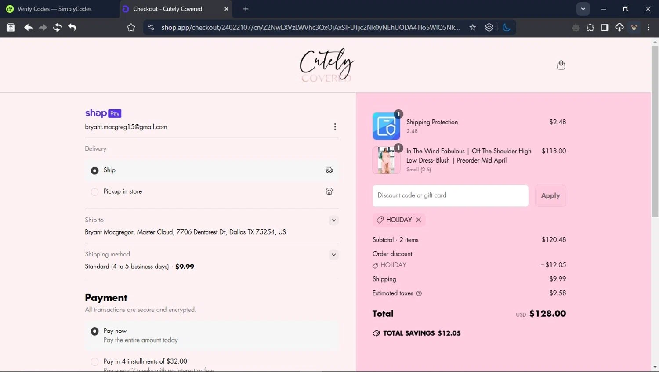Click the Cutely Covered logo
The height and width of the screenshot is (372, 659).
pos(326,65)
